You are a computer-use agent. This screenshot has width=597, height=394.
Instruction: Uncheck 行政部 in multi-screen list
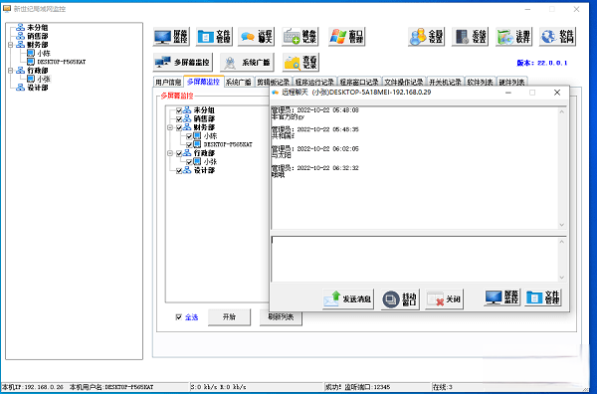click(x=179, y=153)
